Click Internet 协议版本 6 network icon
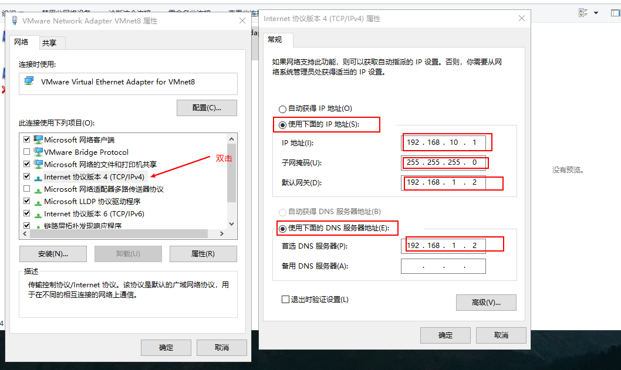 pyautogui.click(x=38, y=214)
